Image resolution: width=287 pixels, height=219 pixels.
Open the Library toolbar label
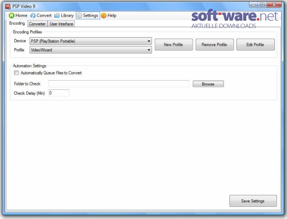[x=67, y=15]
